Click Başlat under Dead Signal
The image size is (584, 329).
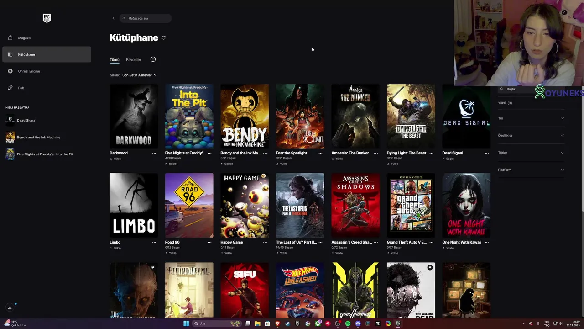click(448, 159)
